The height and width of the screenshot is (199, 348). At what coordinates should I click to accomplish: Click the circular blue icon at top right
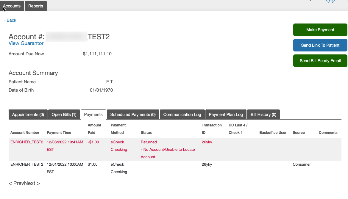[x=330, y=1]
